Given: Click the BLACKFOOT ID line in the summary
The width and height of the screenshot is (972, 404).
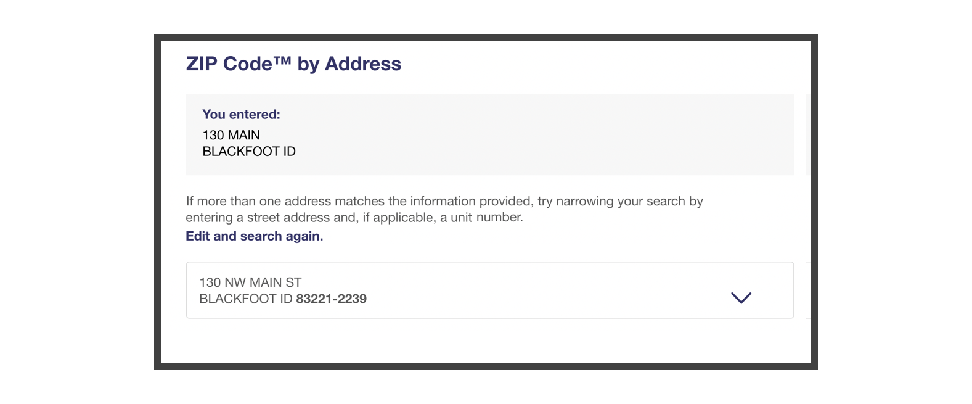Looking at the screenshot, I should tap(249, 151).
